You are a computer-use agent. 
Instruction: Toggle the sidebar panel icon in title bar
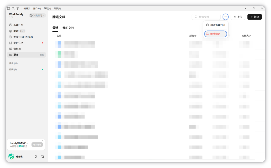tap(9, 8)
